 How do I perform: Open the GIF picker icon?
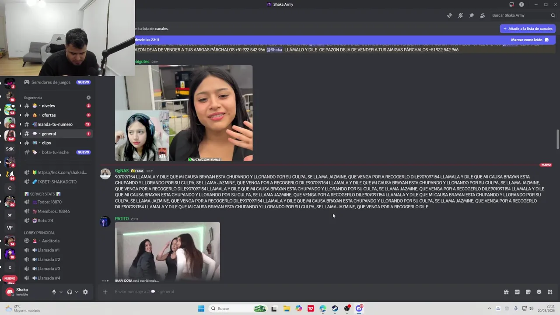click(517, 292)
